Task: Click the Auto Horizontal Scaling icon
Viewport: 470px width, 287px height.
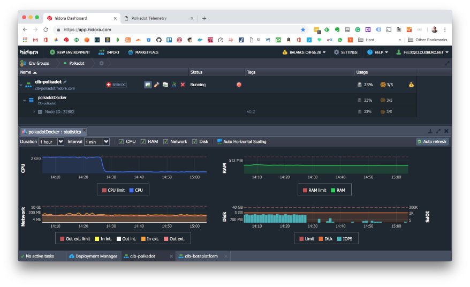Action: tap(219, 142)
